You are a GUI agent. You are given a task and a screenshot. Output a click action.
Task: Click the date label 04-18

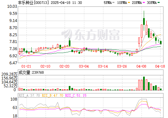pos(160,66)
